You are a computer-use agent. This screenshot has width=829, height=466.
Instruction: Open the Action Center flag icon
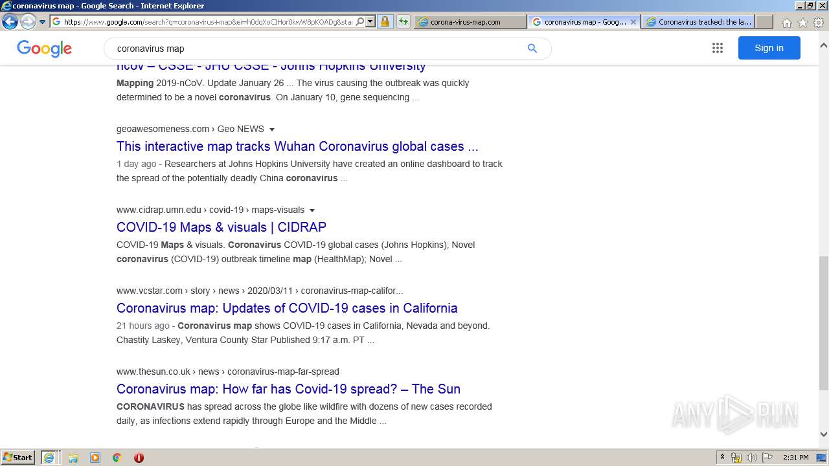[767, 458]
